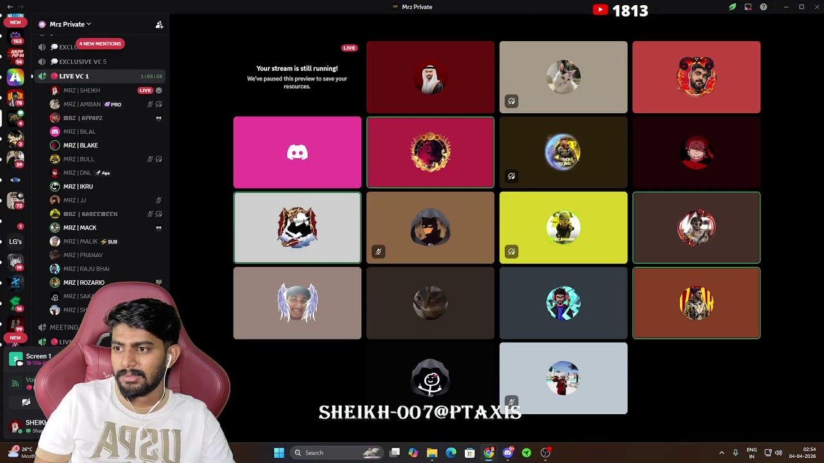This screenshot has height=463, width=824.
Task: Open the Help question mark icon
Action: (763, 7)
